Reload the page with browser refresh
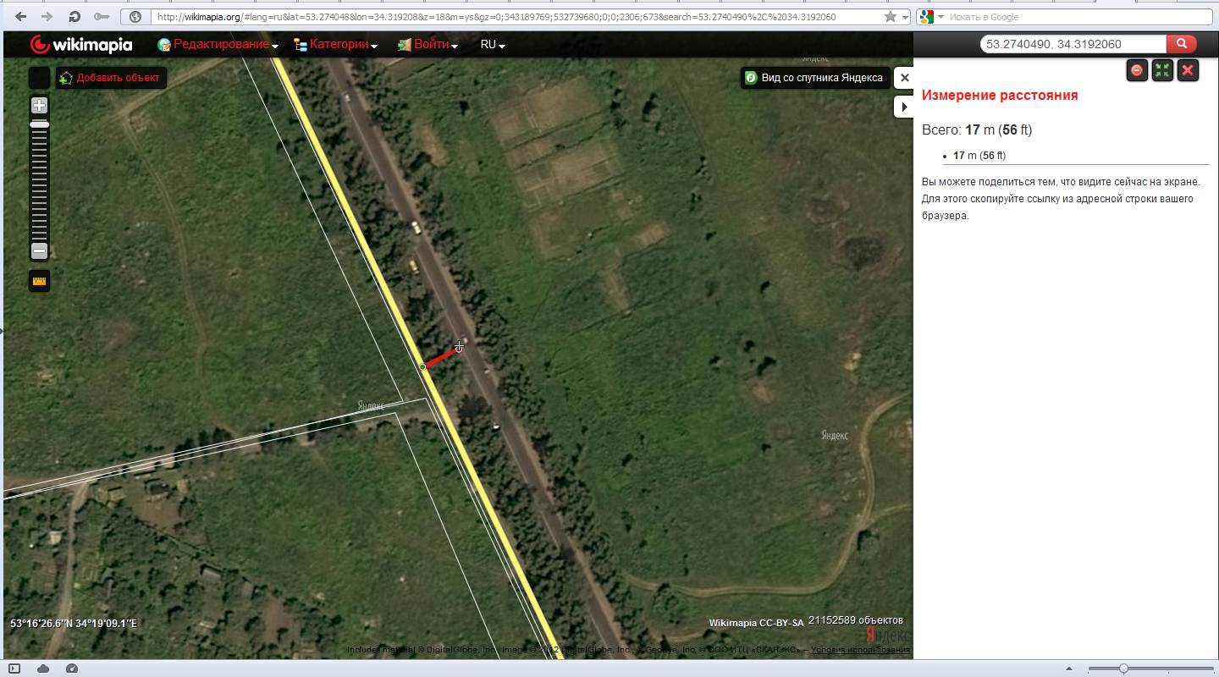This screenshot has width=1219, height=677. coord(74,17)
